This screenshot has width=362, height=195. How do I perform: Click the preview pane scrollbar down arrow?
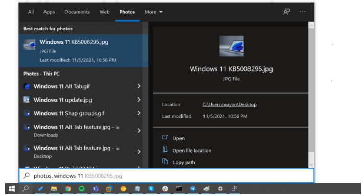pyautogui.click(x=311, y=165)
